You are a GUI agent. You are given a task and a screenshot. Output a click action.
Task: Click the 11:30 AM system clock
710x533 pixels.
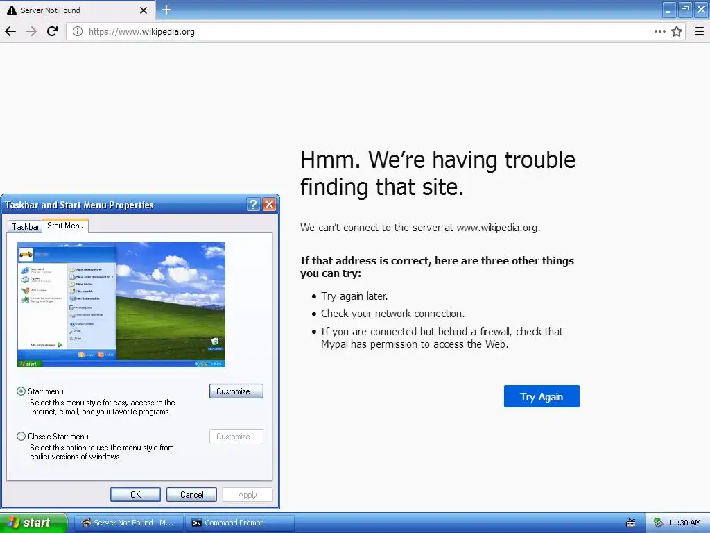point(684,523)
